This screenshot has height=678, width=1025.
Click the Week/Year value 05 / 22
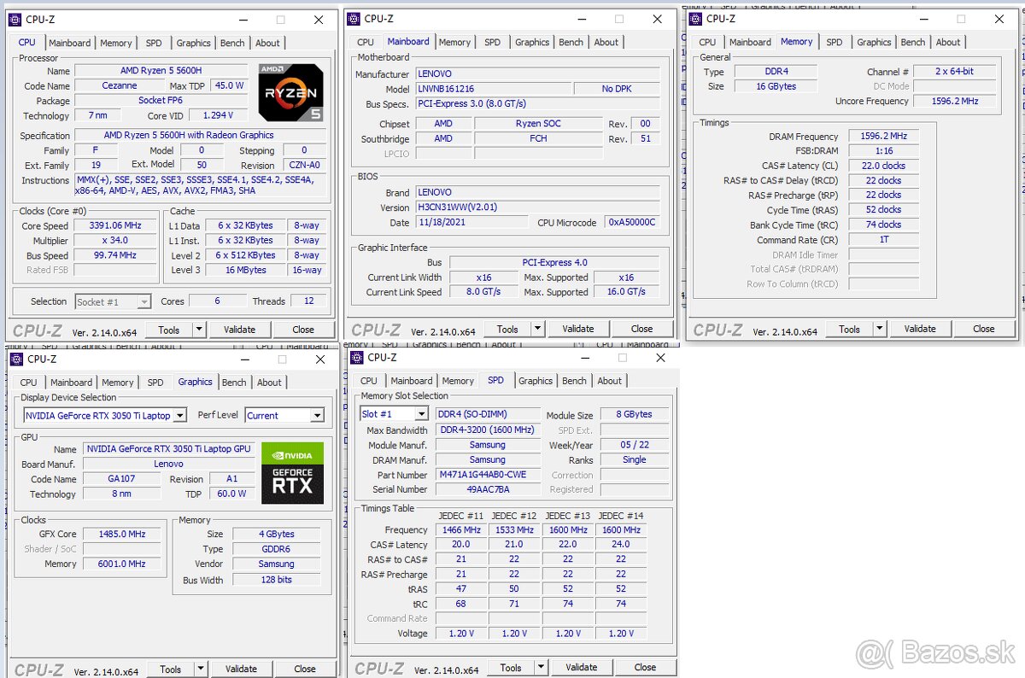pos(635,445)
